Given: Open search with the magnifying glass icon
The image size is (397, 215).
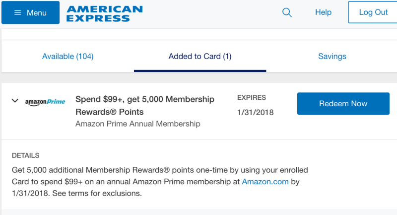Looking at the screenshot, I should click(287, 12).
